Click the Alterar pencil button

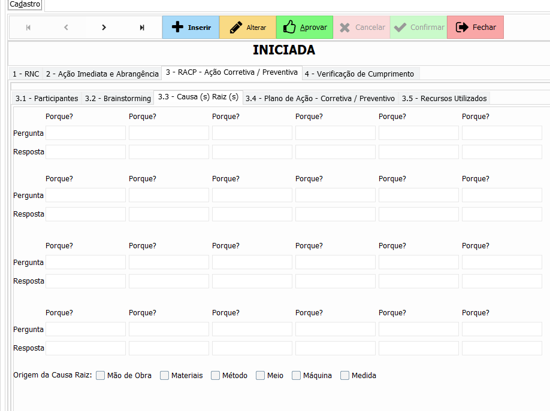(247, 28)
